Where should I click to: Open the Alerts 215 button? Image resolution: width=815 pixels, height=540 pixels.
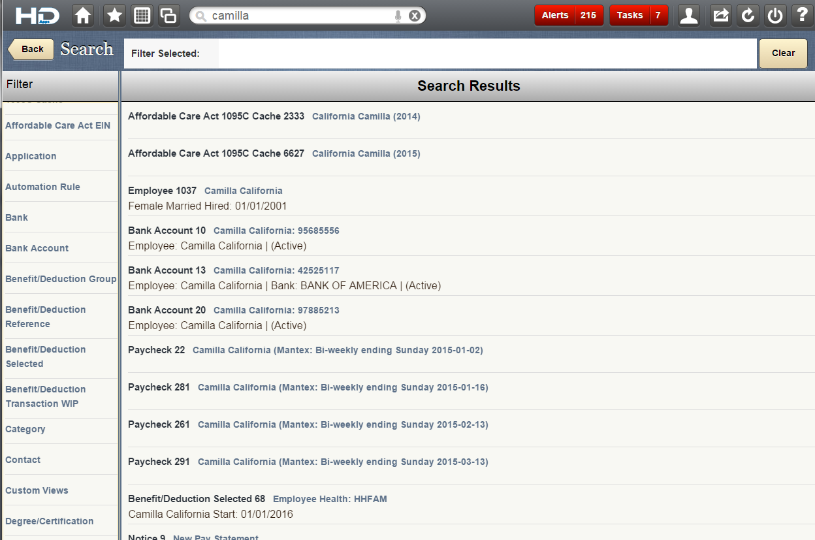569,15
